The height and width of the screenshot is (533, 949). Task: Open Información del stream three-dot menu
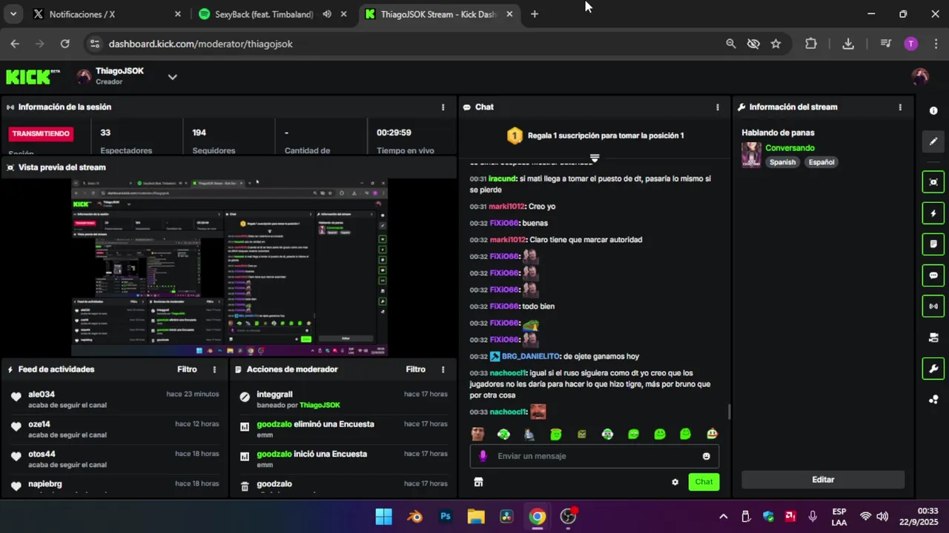pos(900,107)
